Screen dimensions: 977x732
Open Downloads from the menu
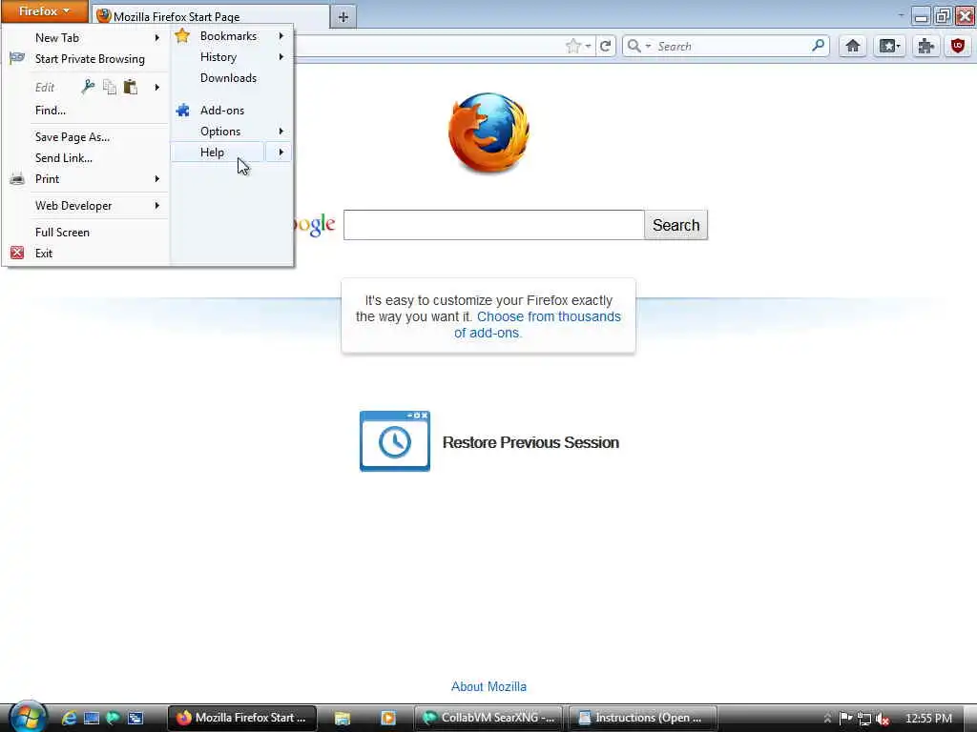click(x=228, y=78)
